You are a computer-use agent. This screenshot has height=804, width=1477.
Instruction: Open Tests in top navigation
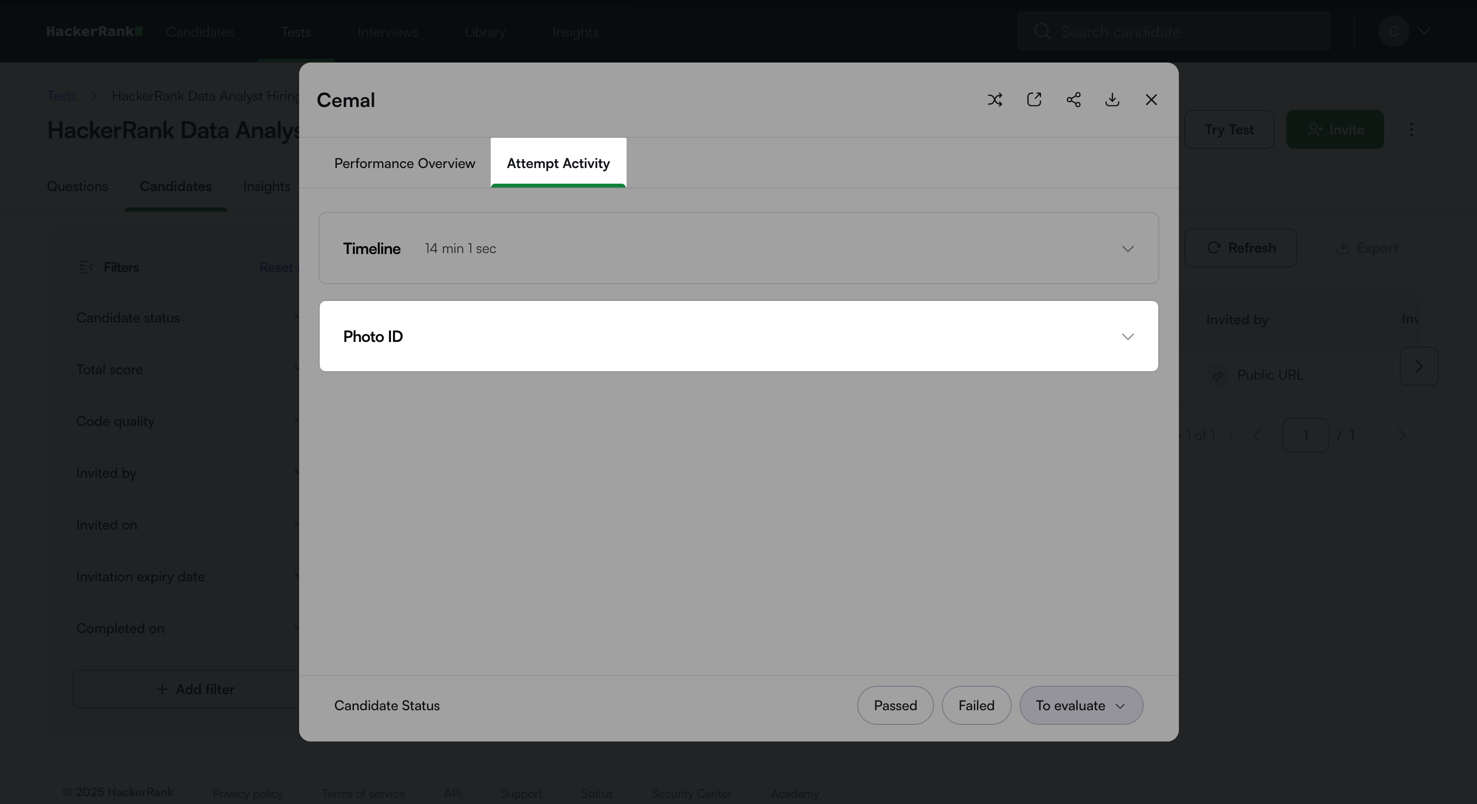[295, 32]
